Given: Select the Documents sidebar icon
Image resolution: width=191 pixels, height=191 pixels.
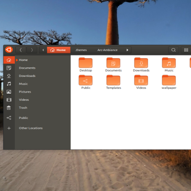Looking at the screenshot, I should click(x=9, y=68).
